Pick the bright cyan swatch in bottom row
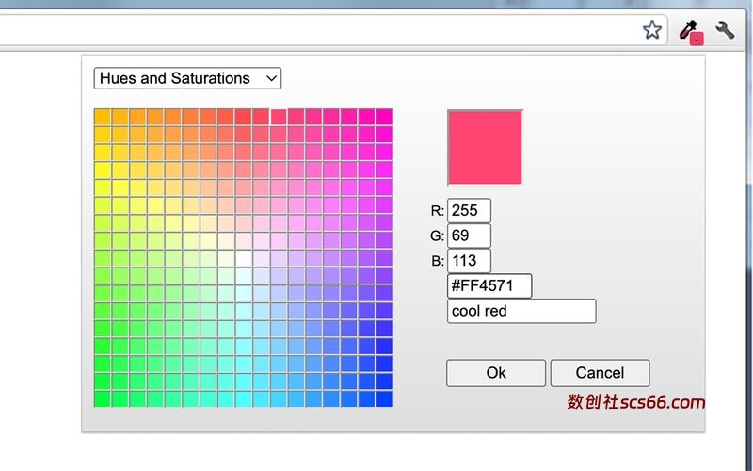Viewport: 753px width, 471px height. pos(243,399)
